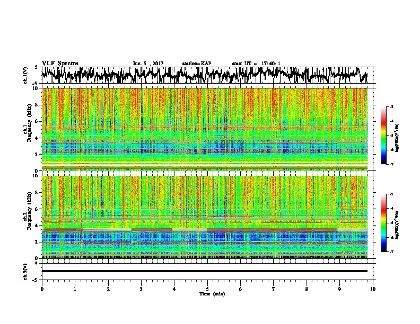Image resolution: width=420 pixels, height=324 pixels.
Task: Click the ch.1 voltage waveform trace
Action: (204, 75)
